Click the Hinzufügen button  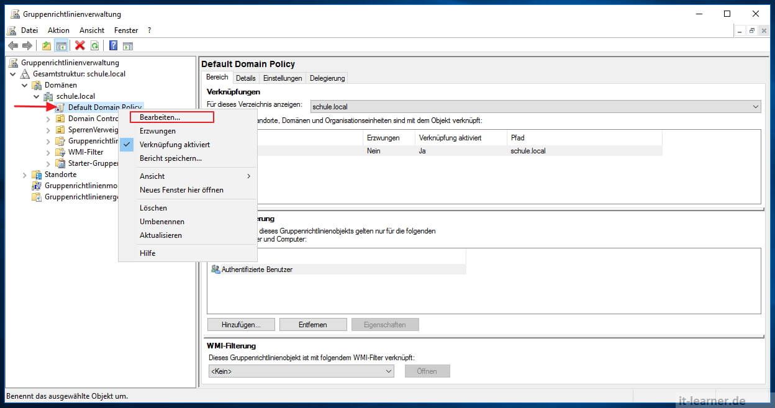pos(241,324)
